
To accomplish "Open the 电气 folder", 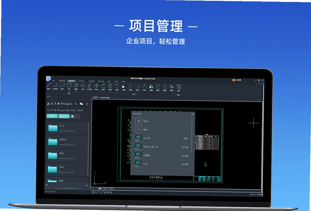I will point(67,128).
